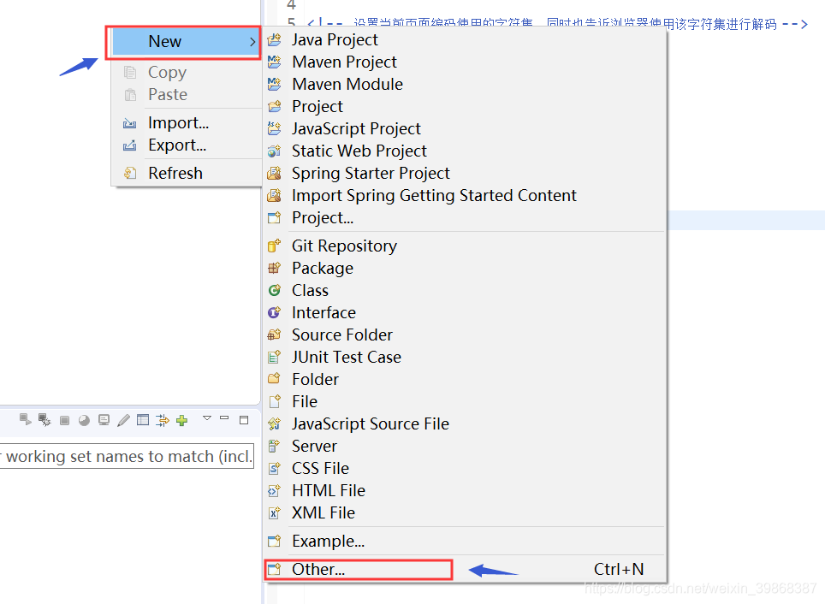Screen dimensions: 825x604
Task: Click the Source Folder icon
Action: point(274,335)
